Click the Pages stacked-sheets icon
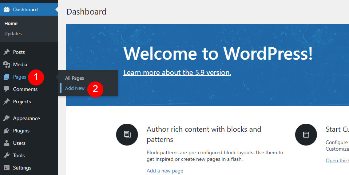The width and height of the screenshot is (349, 175). pyautogui.click(x=7, y=77)
